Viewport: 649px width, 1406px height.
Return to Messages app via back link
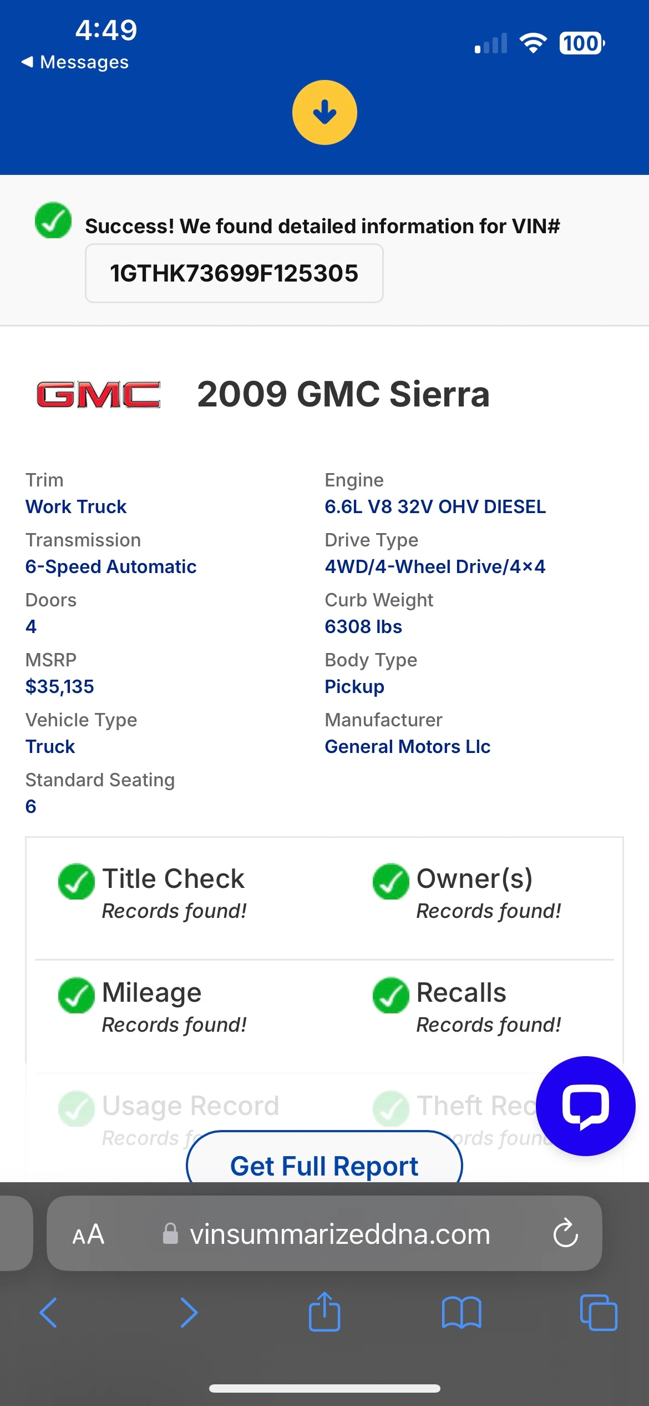coord(75,62)
